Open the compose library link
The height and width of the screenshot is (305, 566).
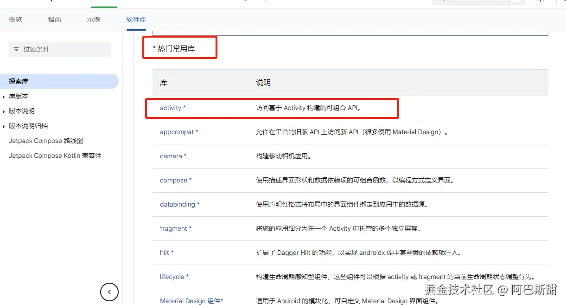173,180
